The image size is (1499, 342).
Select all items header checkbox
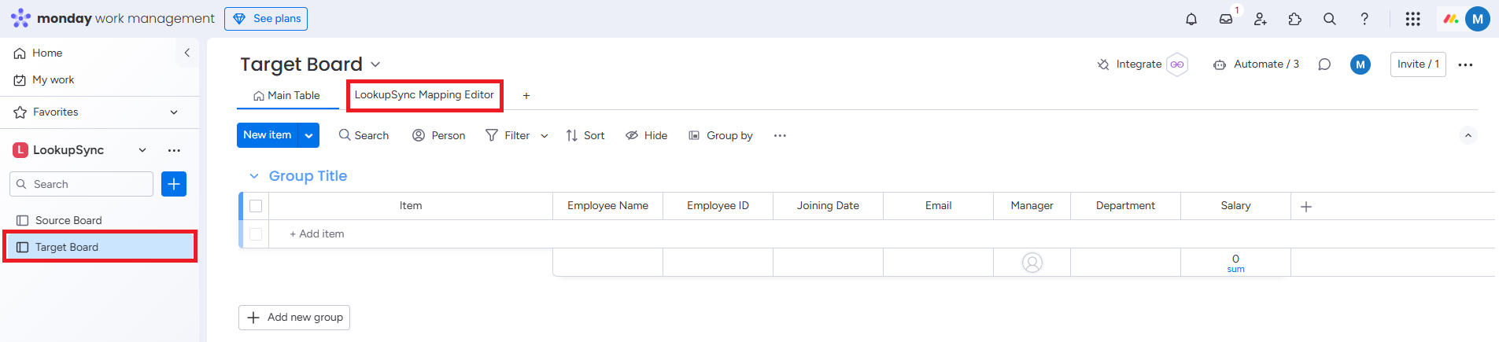tap(256, 206)
